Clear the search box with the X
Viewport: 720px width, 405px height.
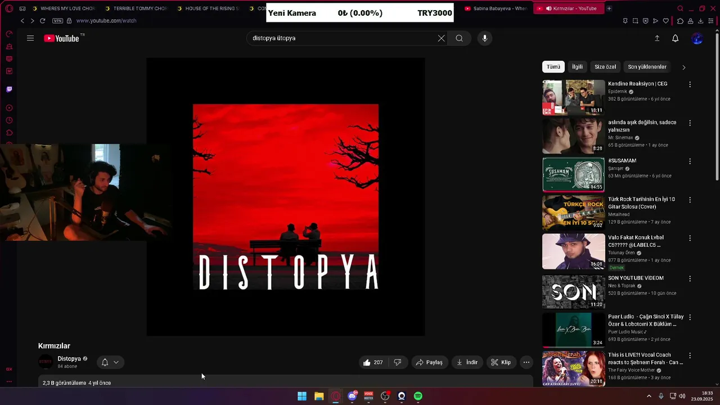441,38
